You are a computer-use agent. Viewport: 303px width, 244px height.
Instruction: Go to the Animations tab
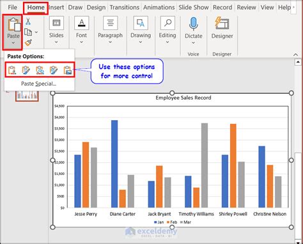pos(159,8)
